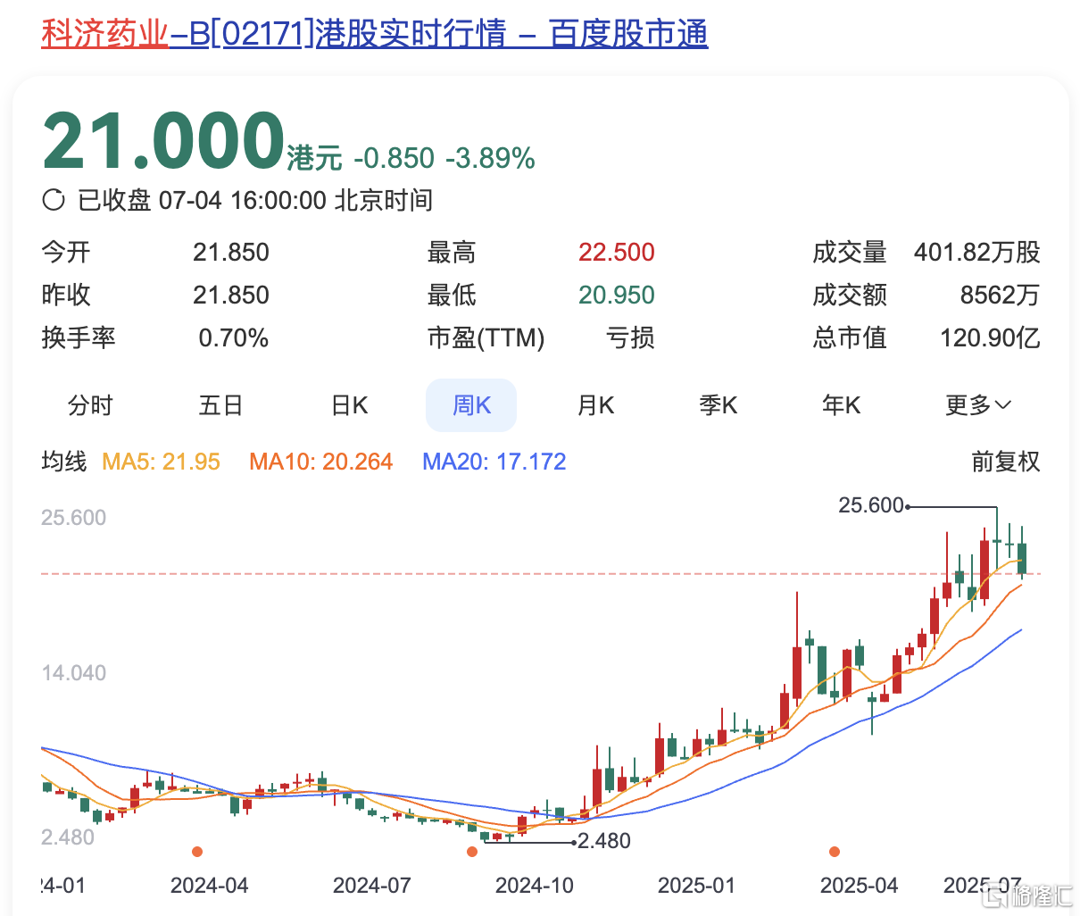Screen dimensions: 1080x916
Task: Click the 成交额 value 8562万
Action: [1001, 296]
